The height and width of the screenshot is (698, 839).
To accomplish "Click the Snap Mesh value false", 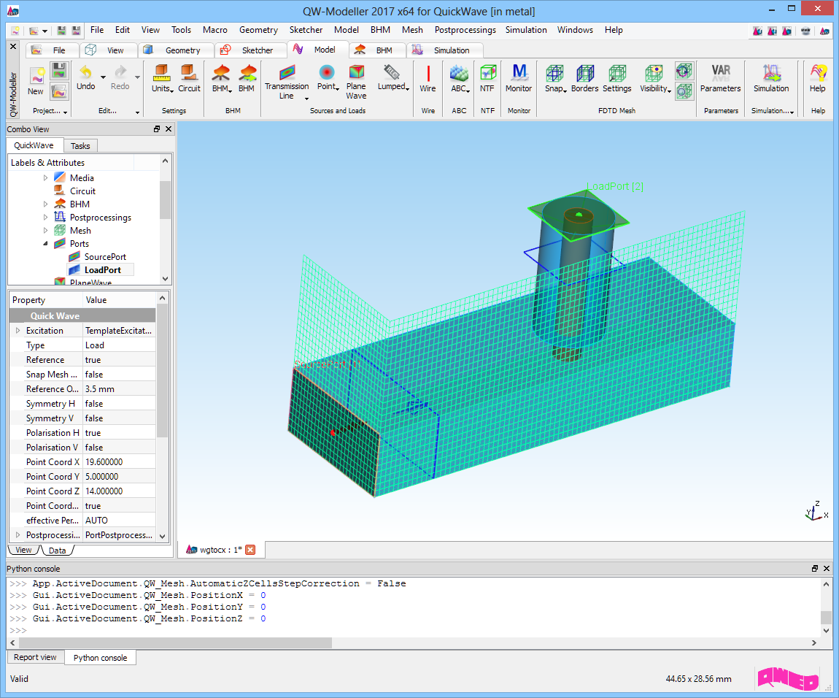I will (x=120, y=375).
